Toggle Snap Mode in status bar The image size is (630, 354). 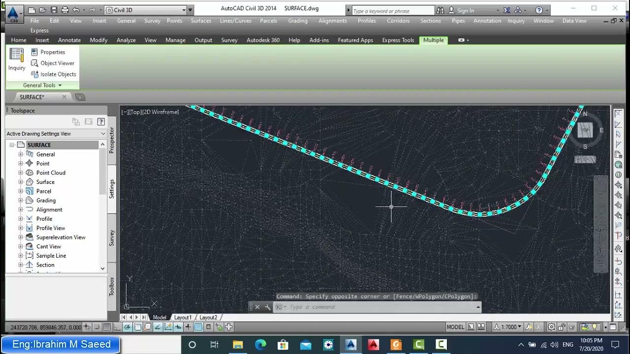97,327
